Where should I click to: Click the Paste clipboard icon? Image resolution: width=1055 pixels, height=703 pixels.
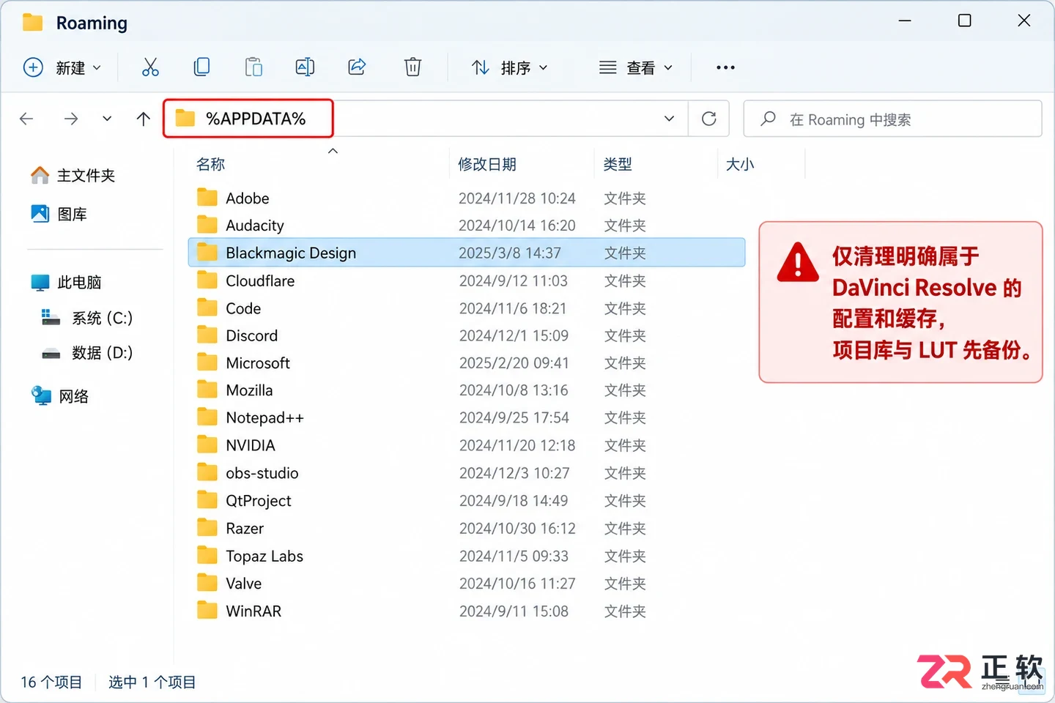click(x=253, y=67)
